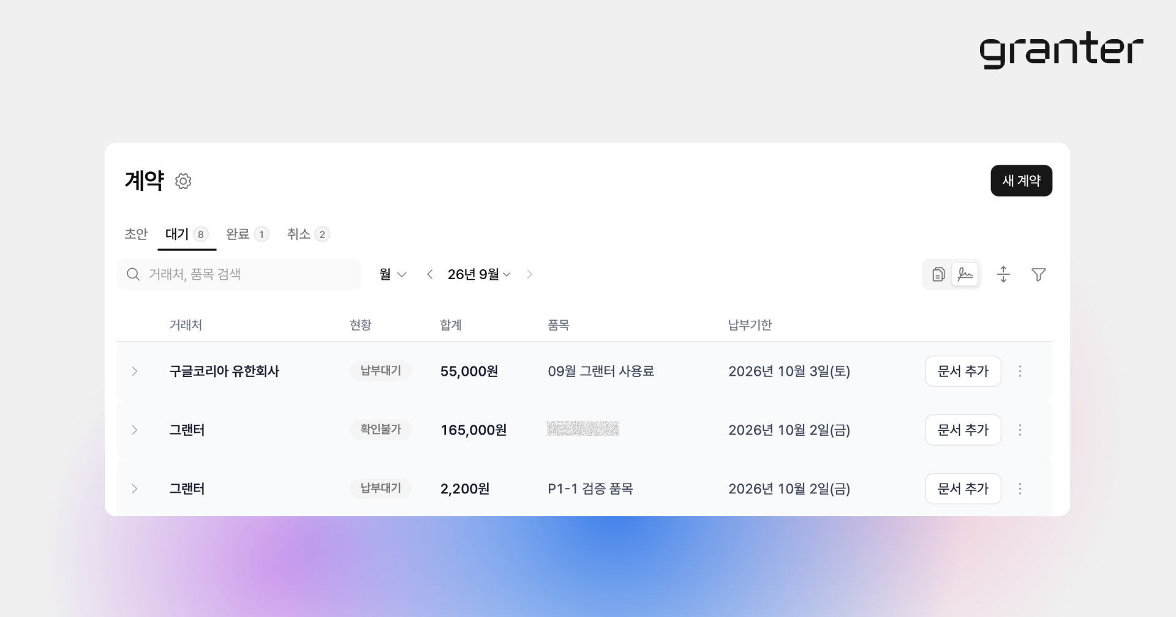Click the 합계 column header
Screen dimensions: 1176x617
click(x=451, y=325)
